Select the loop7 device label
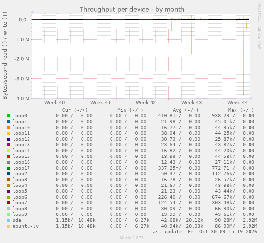The image size is (264, 243). pos(20,203)
